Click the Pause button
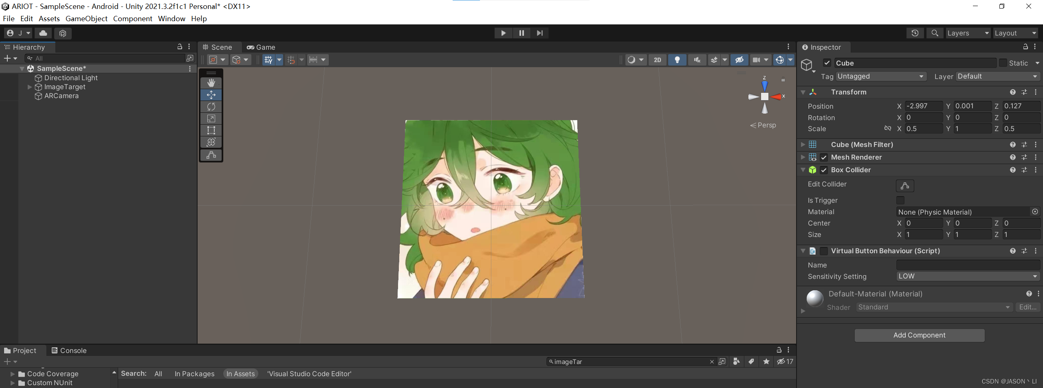 [521, 33]
